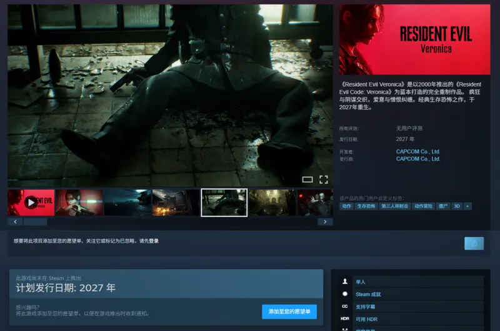Click the 僵尸 tag
The image size is (500, 331).
[443, 206]
